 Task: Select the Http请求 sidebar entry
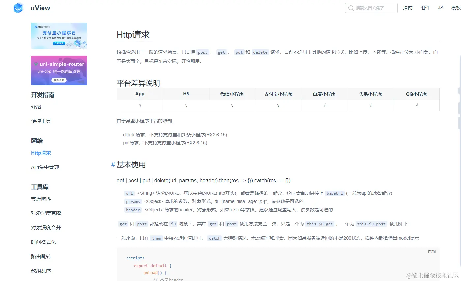pos(41,153)
